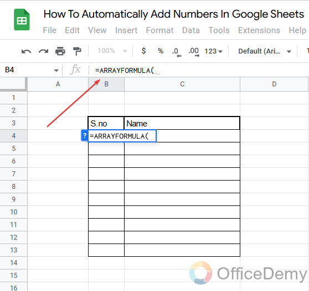Select row 4 header
The image size is (309, 291).
pyautogui.click(x=13, y=136)
